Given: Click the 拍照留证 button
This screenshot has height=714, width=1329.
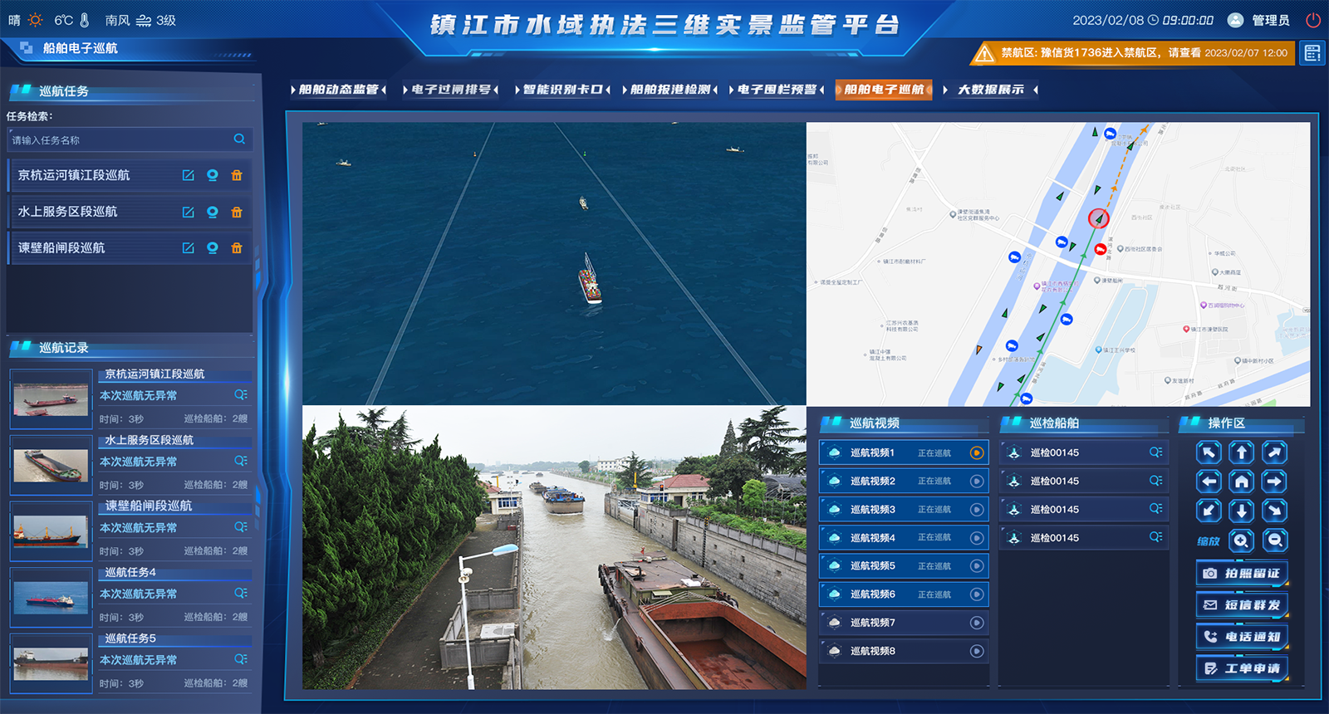Looking at the screenshot, I should [x=1242, y=573].
